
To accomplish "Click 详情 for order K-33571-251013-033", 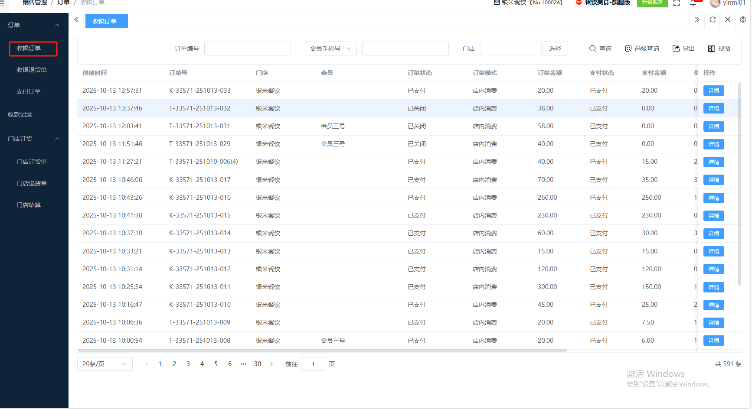I will click(x=713, y=91).
